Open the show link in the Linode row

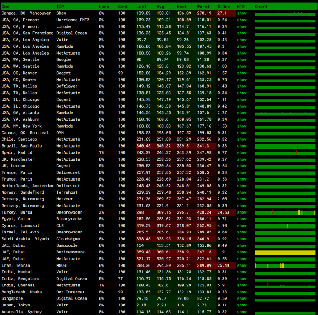(x=242, y=26)
